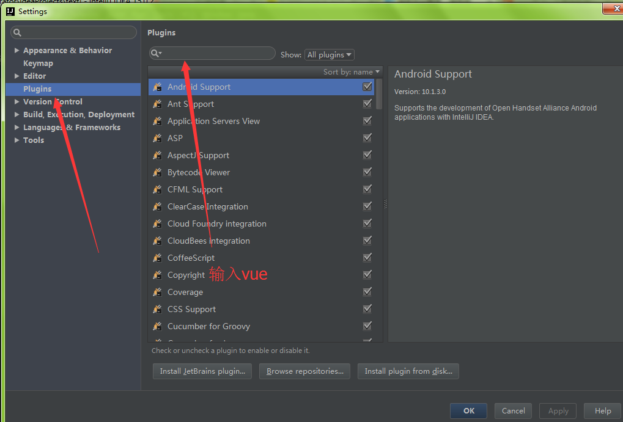Toggle the Application Servers View checkbox
Image resolution: width=623 pixels, height=422 pixels.
tap(367, 121)
